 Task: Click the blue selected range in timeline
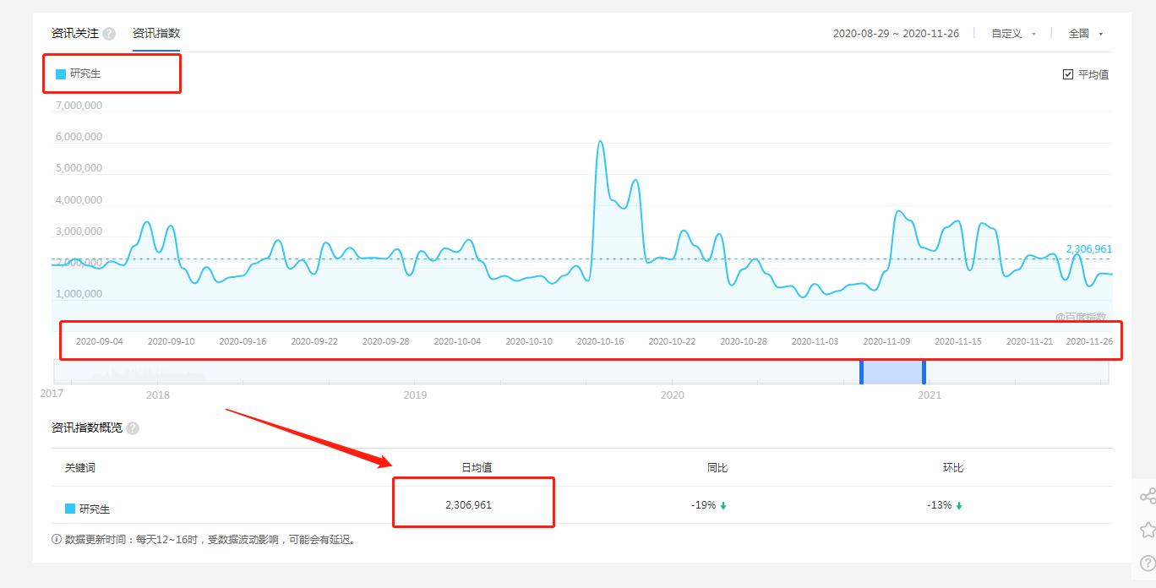(x=892, y=372)
